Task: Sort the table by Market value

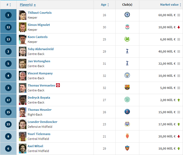Action: pyautogui.click(x=171, y=5)
